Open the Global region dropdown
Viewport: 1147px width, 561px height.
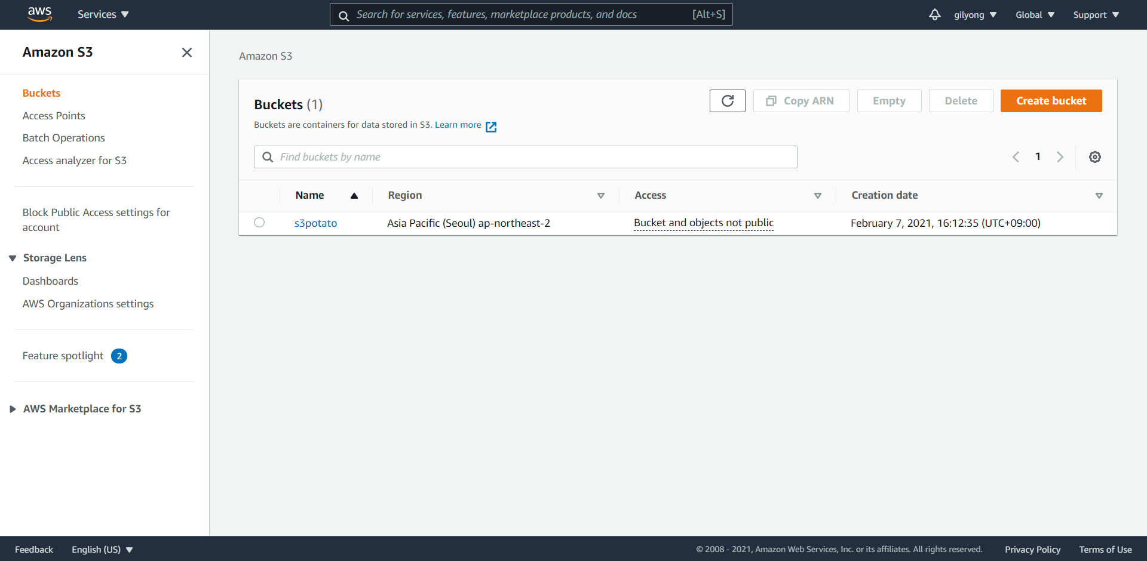(x=1035, y=15)
